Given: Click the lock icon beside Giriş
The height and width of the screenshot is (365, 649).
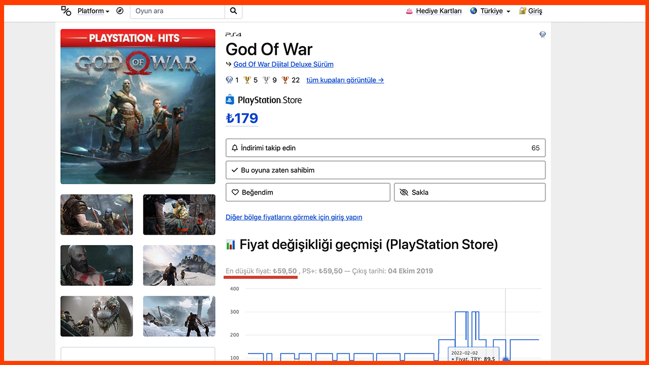Looking at the screenshot, I should click(x=522, y=11).
